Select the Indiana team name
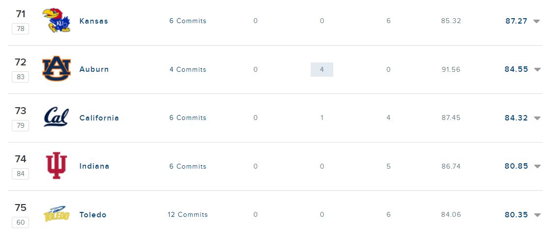This screenshot has width=551, height=237. [94, 166]
